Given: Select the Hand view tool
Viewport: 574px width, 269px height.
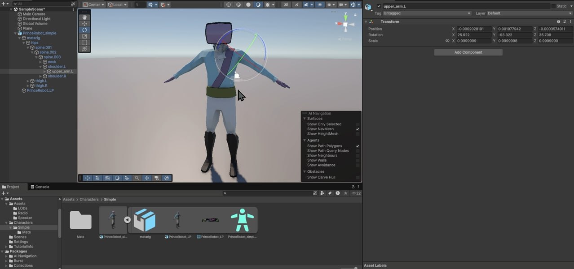Looking at the screenshot, I should pyautogui.click(x=85, y=17).
